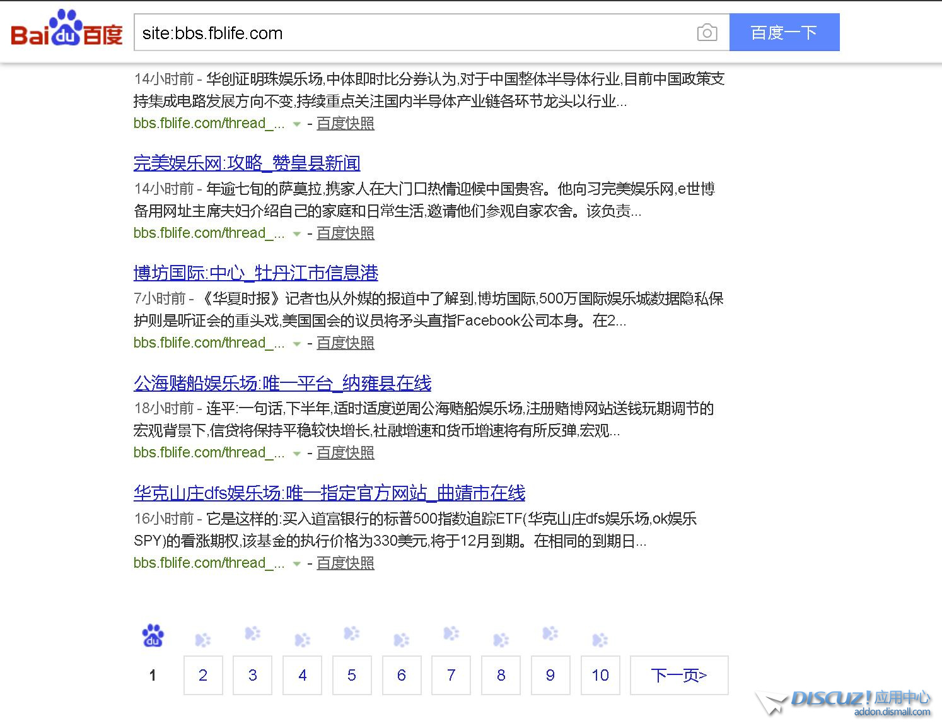The image size is (942, 728).
Task: Click bbs.fblife.com URL under 华克山庄dfs result
Action: [209, 563]
